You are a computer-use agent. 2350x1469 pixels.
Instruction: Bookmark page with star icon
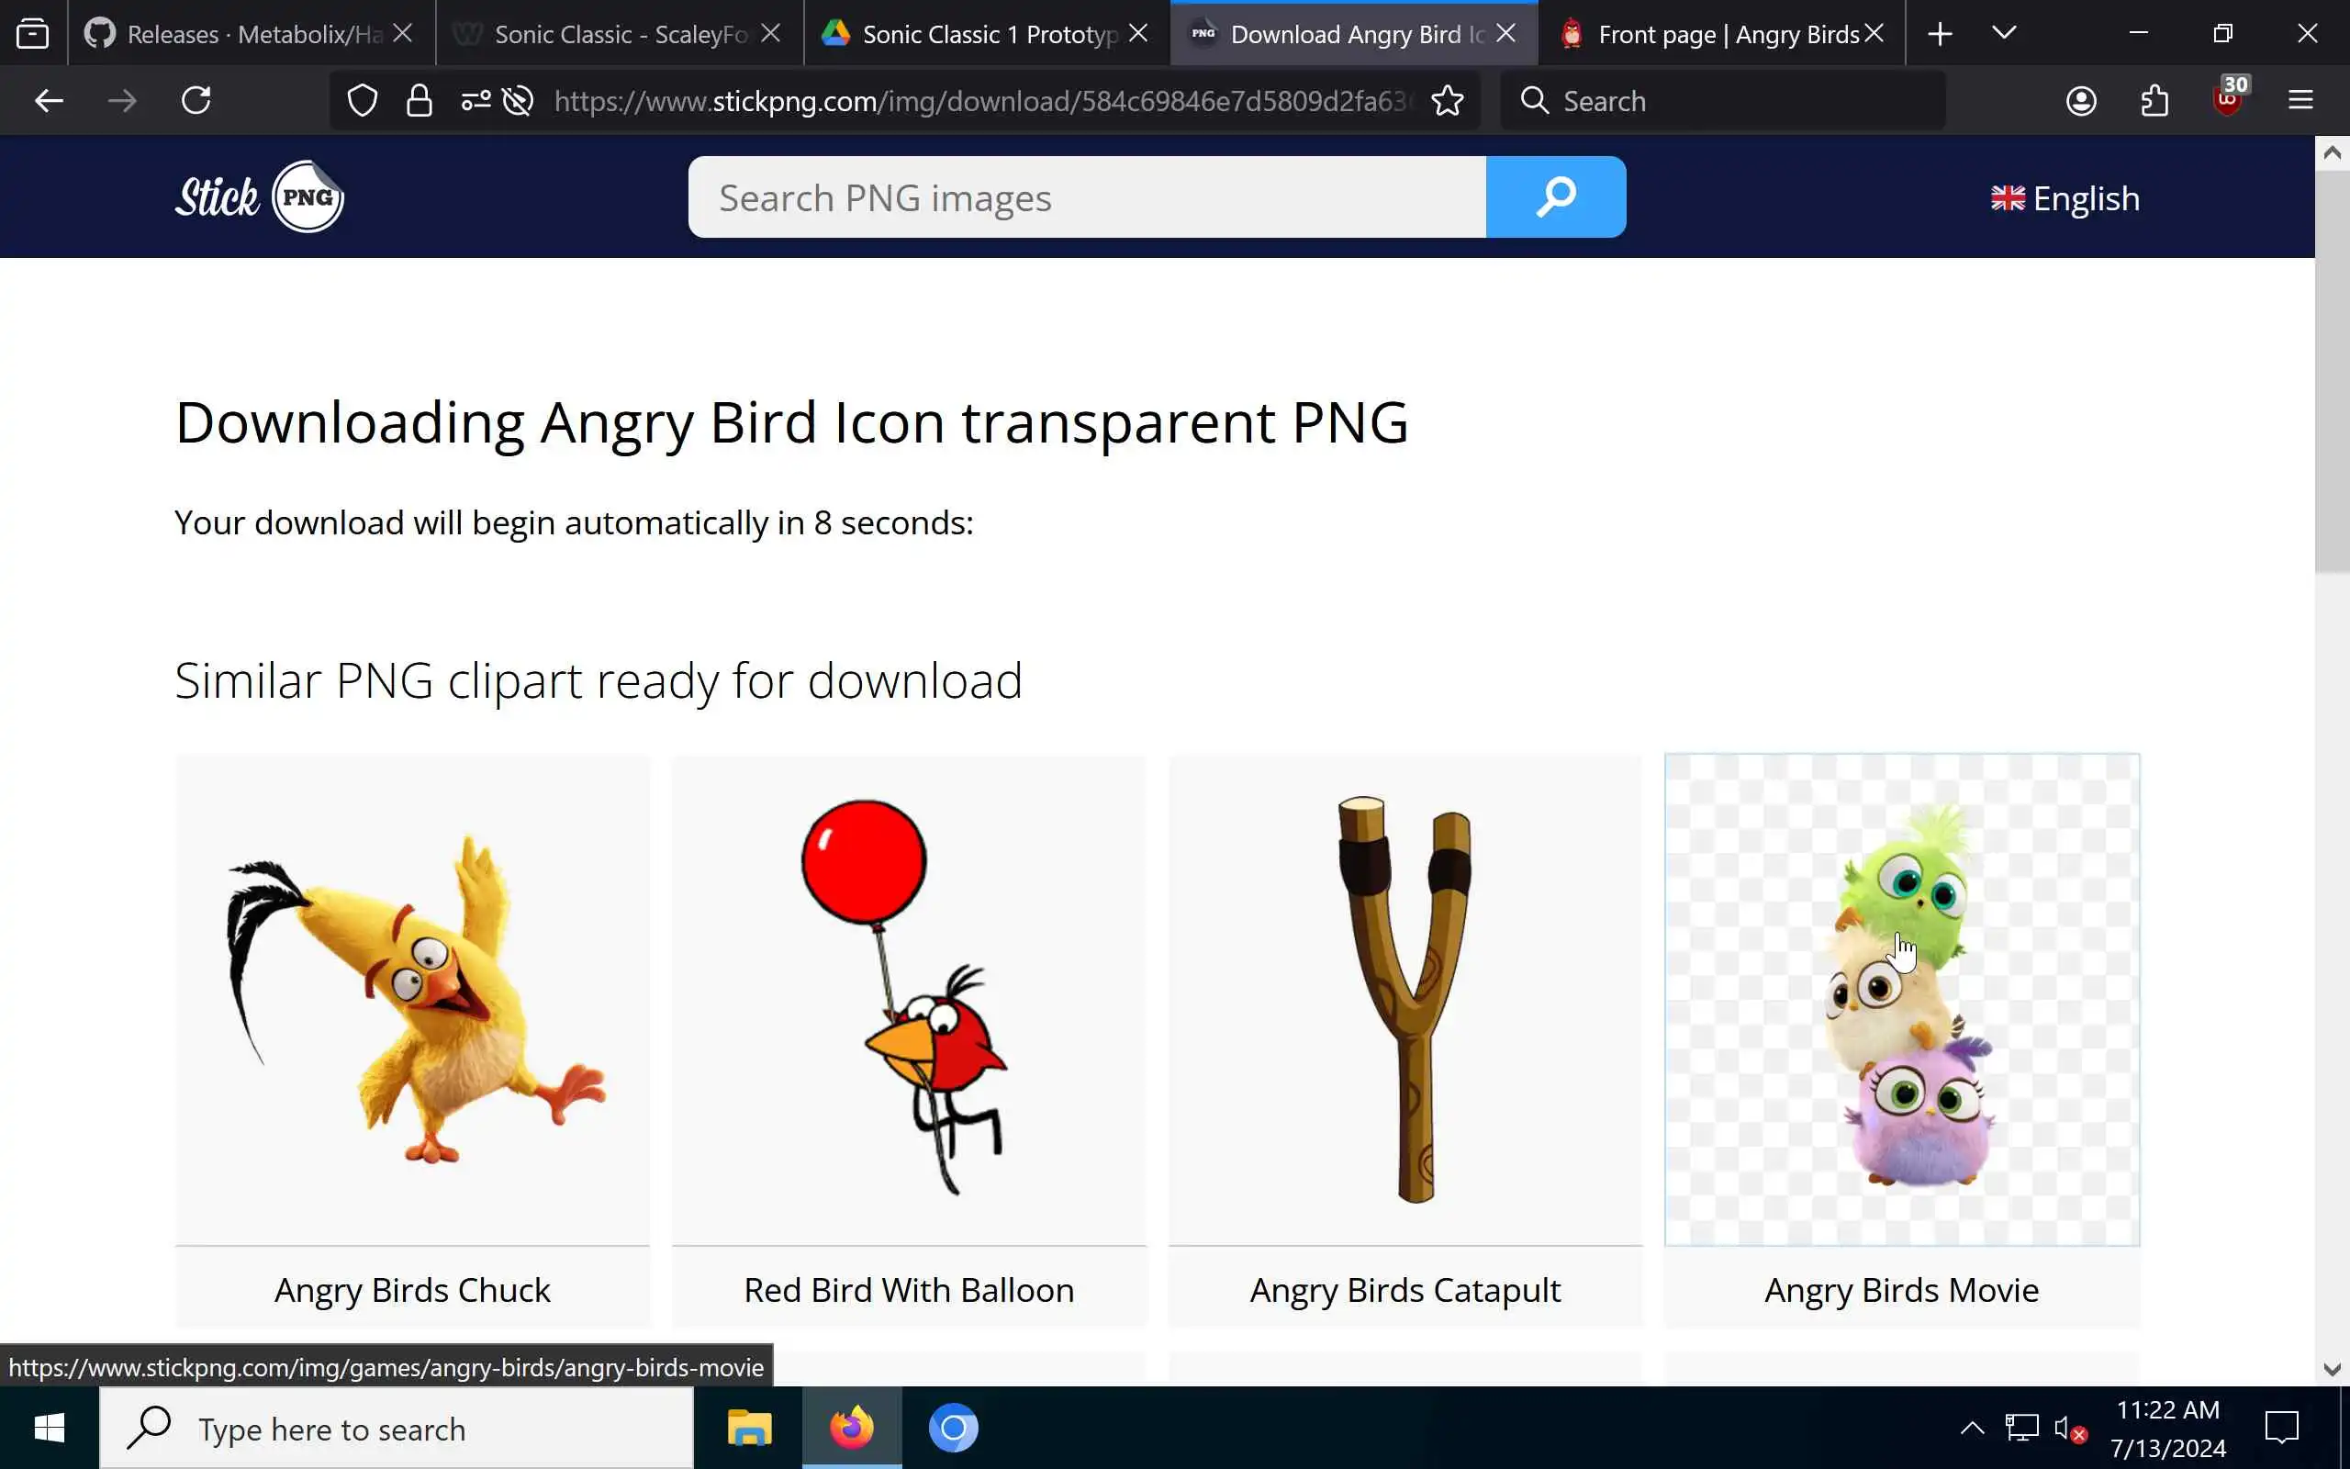pyautogui.click(x=1447, y=101)
